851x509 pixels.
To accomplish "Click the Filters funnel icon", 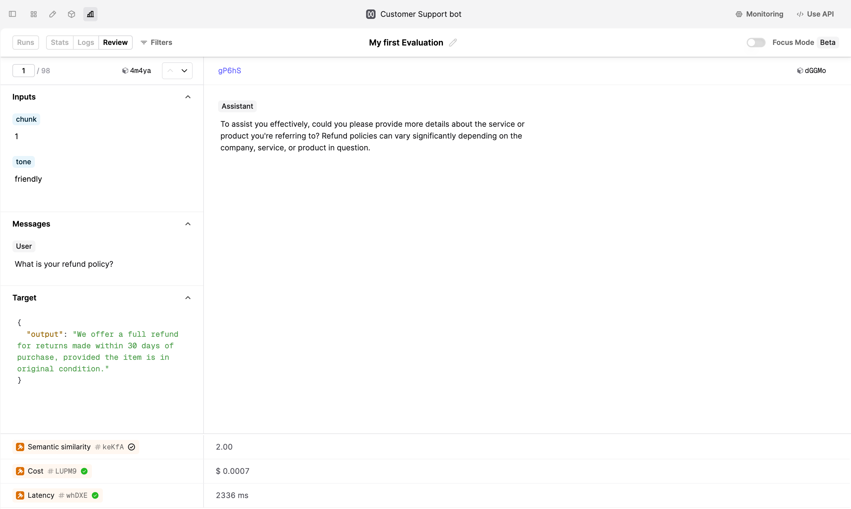I will [144, 43].
